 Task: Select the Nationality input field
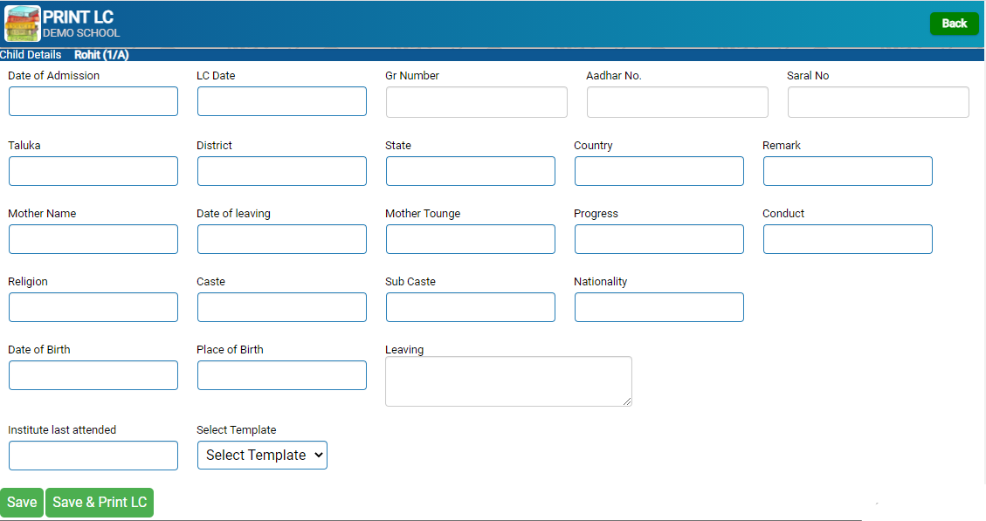click(659, 307)
